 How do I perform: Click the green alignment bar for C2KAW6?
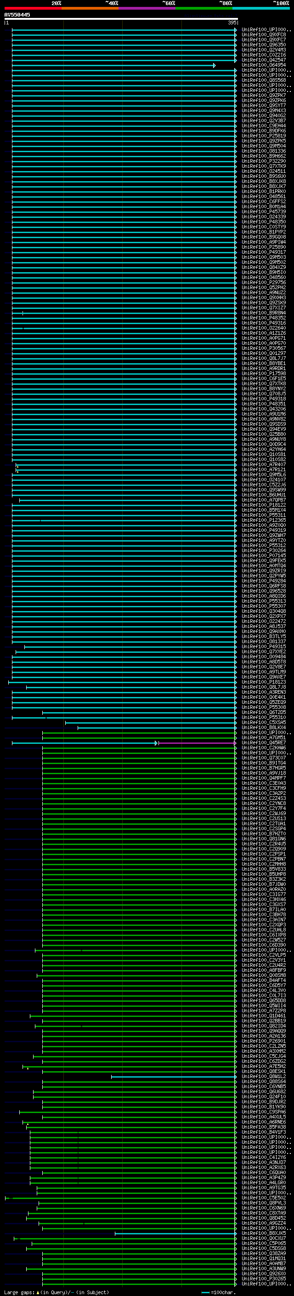[139, 748]
